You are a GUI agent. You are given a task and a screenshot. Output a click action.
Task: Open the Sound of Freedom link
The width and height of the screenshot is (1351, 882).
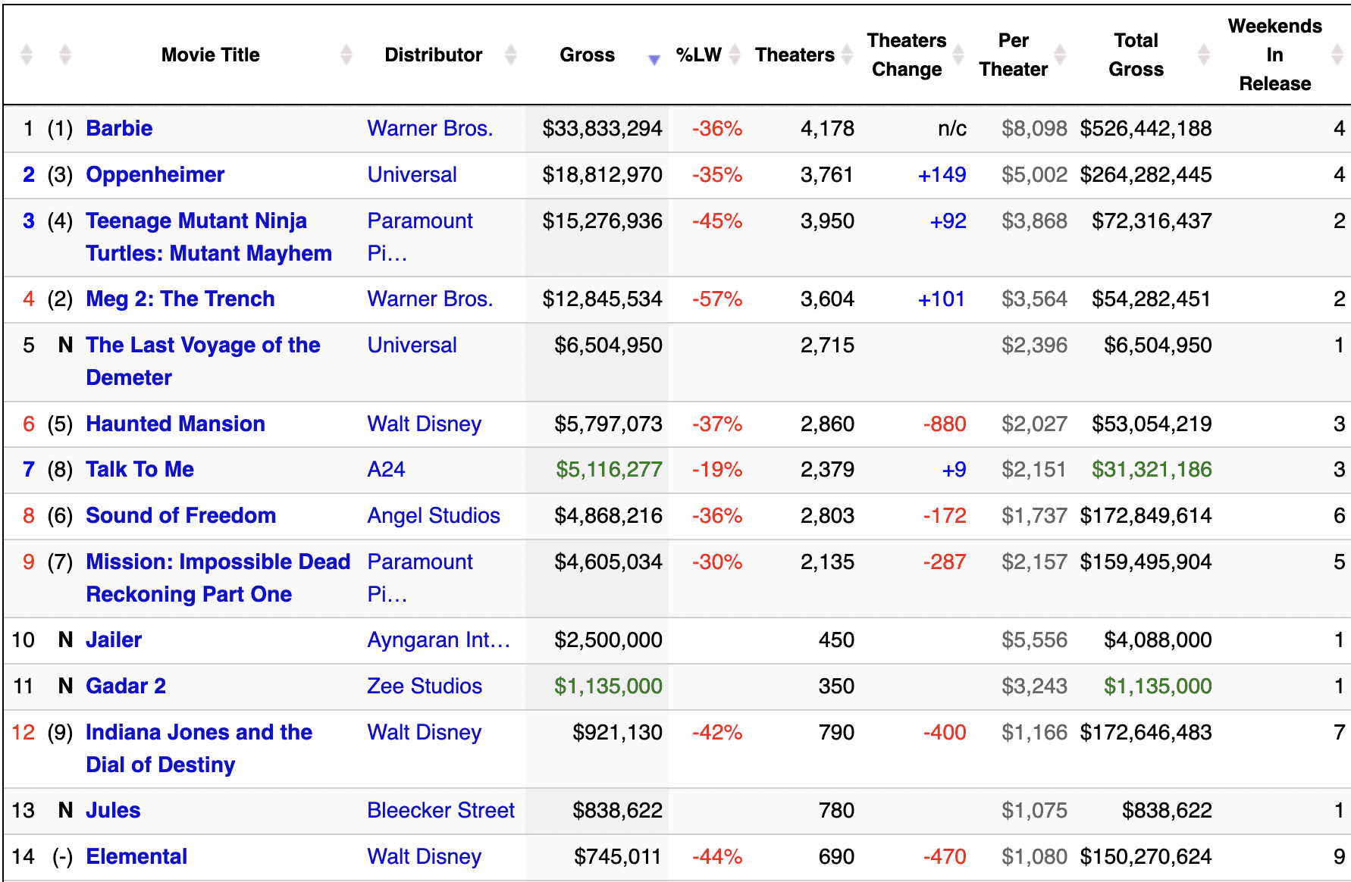pyautogui.click(x=180, y=515)
